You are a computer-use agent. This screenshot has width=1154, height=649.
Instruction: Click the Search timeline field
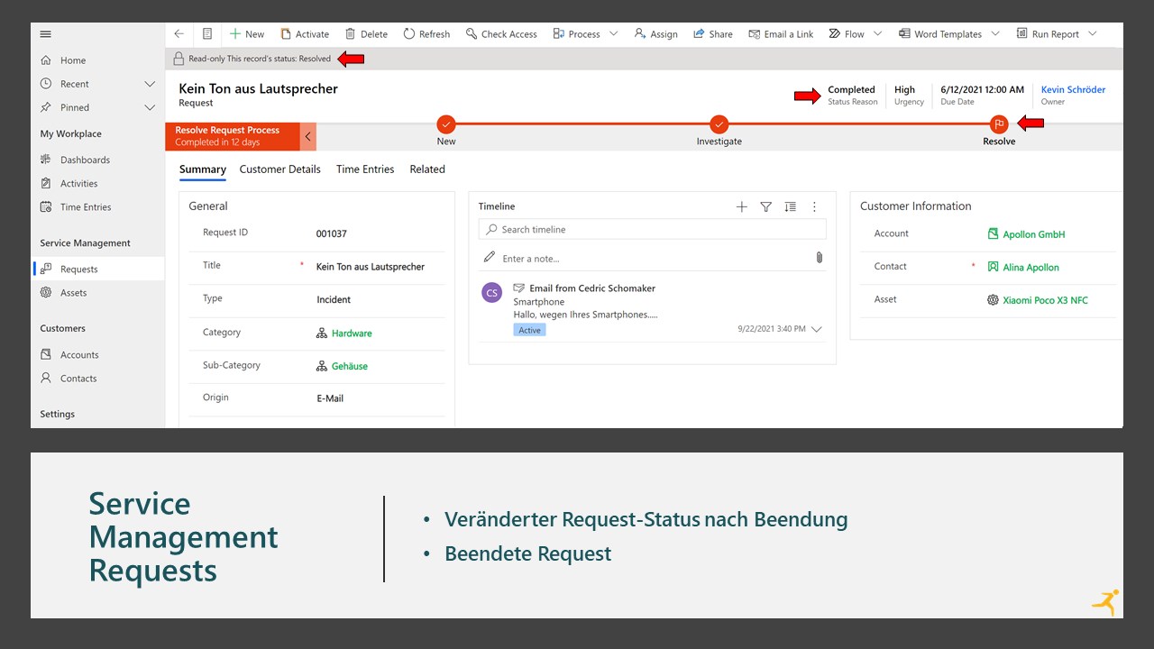click(x=652, y=229)
